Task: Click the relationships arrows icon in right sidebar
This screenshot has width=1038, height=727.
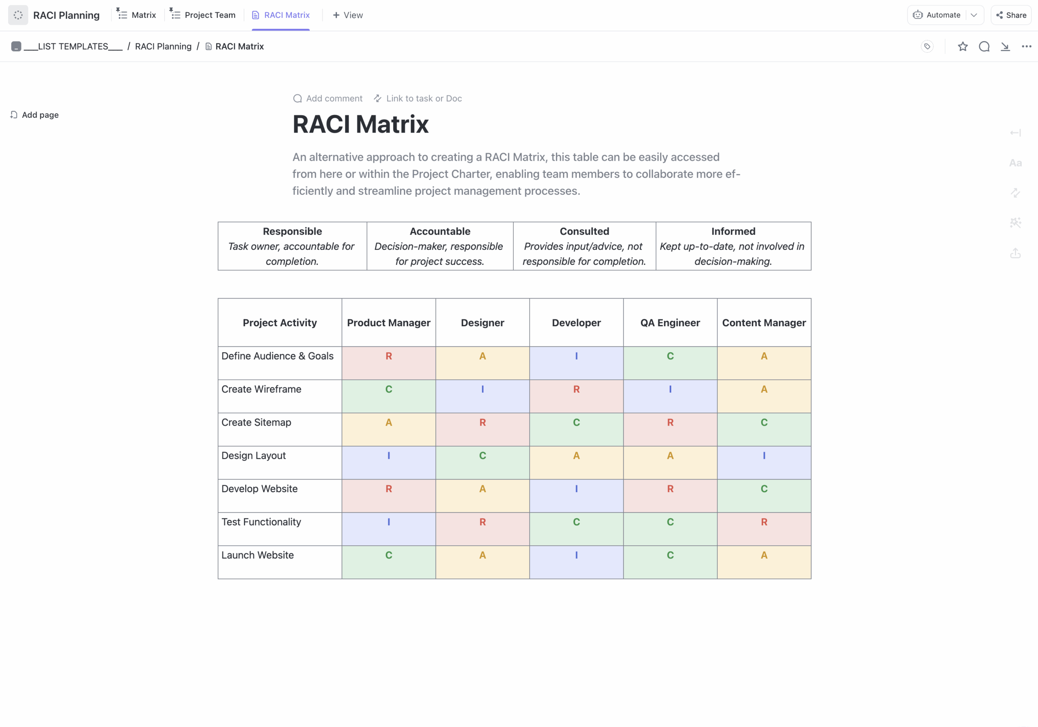Action: (1015, 193)
